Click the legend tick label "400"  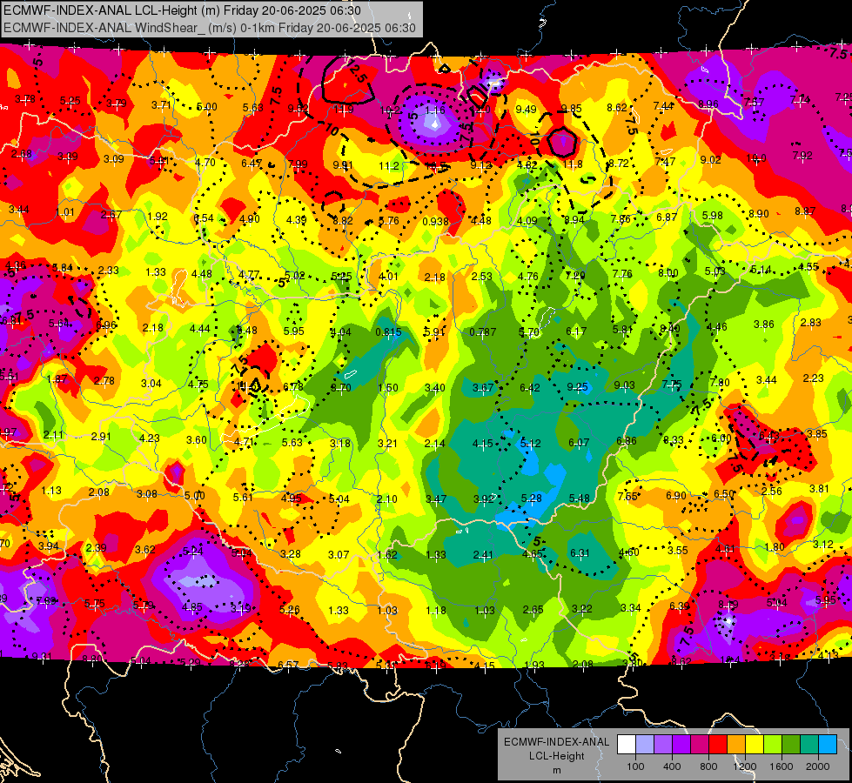coord(672,766)
